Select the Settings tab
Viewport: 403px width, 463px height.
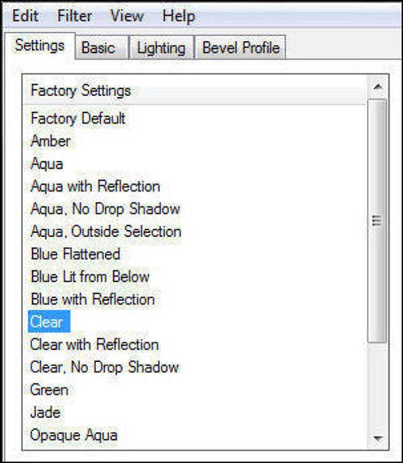tap(40, 46)
